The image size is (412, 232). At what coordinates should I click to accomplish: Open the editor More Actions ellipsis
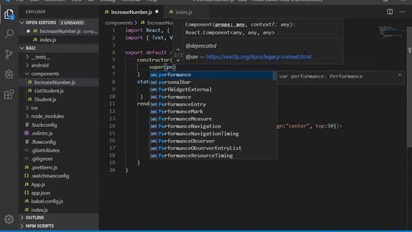point(402,12)
